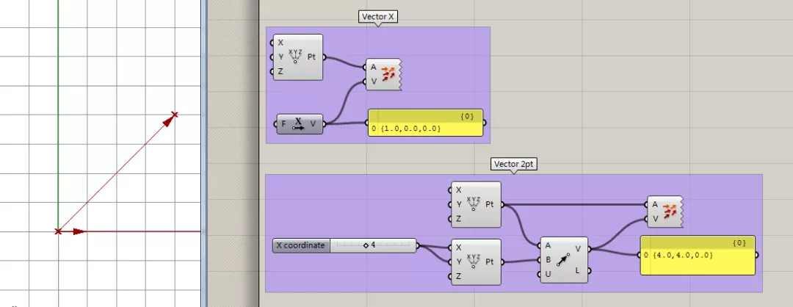Select the panel showing {4.0,4.0,0.0}

(698, 255)
